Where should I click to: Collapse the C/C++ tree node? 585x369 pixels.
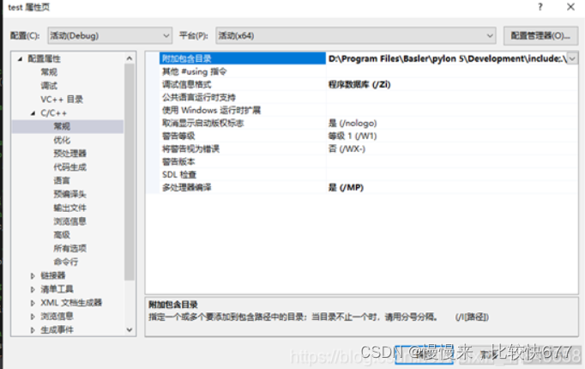[x=33, y=112]
